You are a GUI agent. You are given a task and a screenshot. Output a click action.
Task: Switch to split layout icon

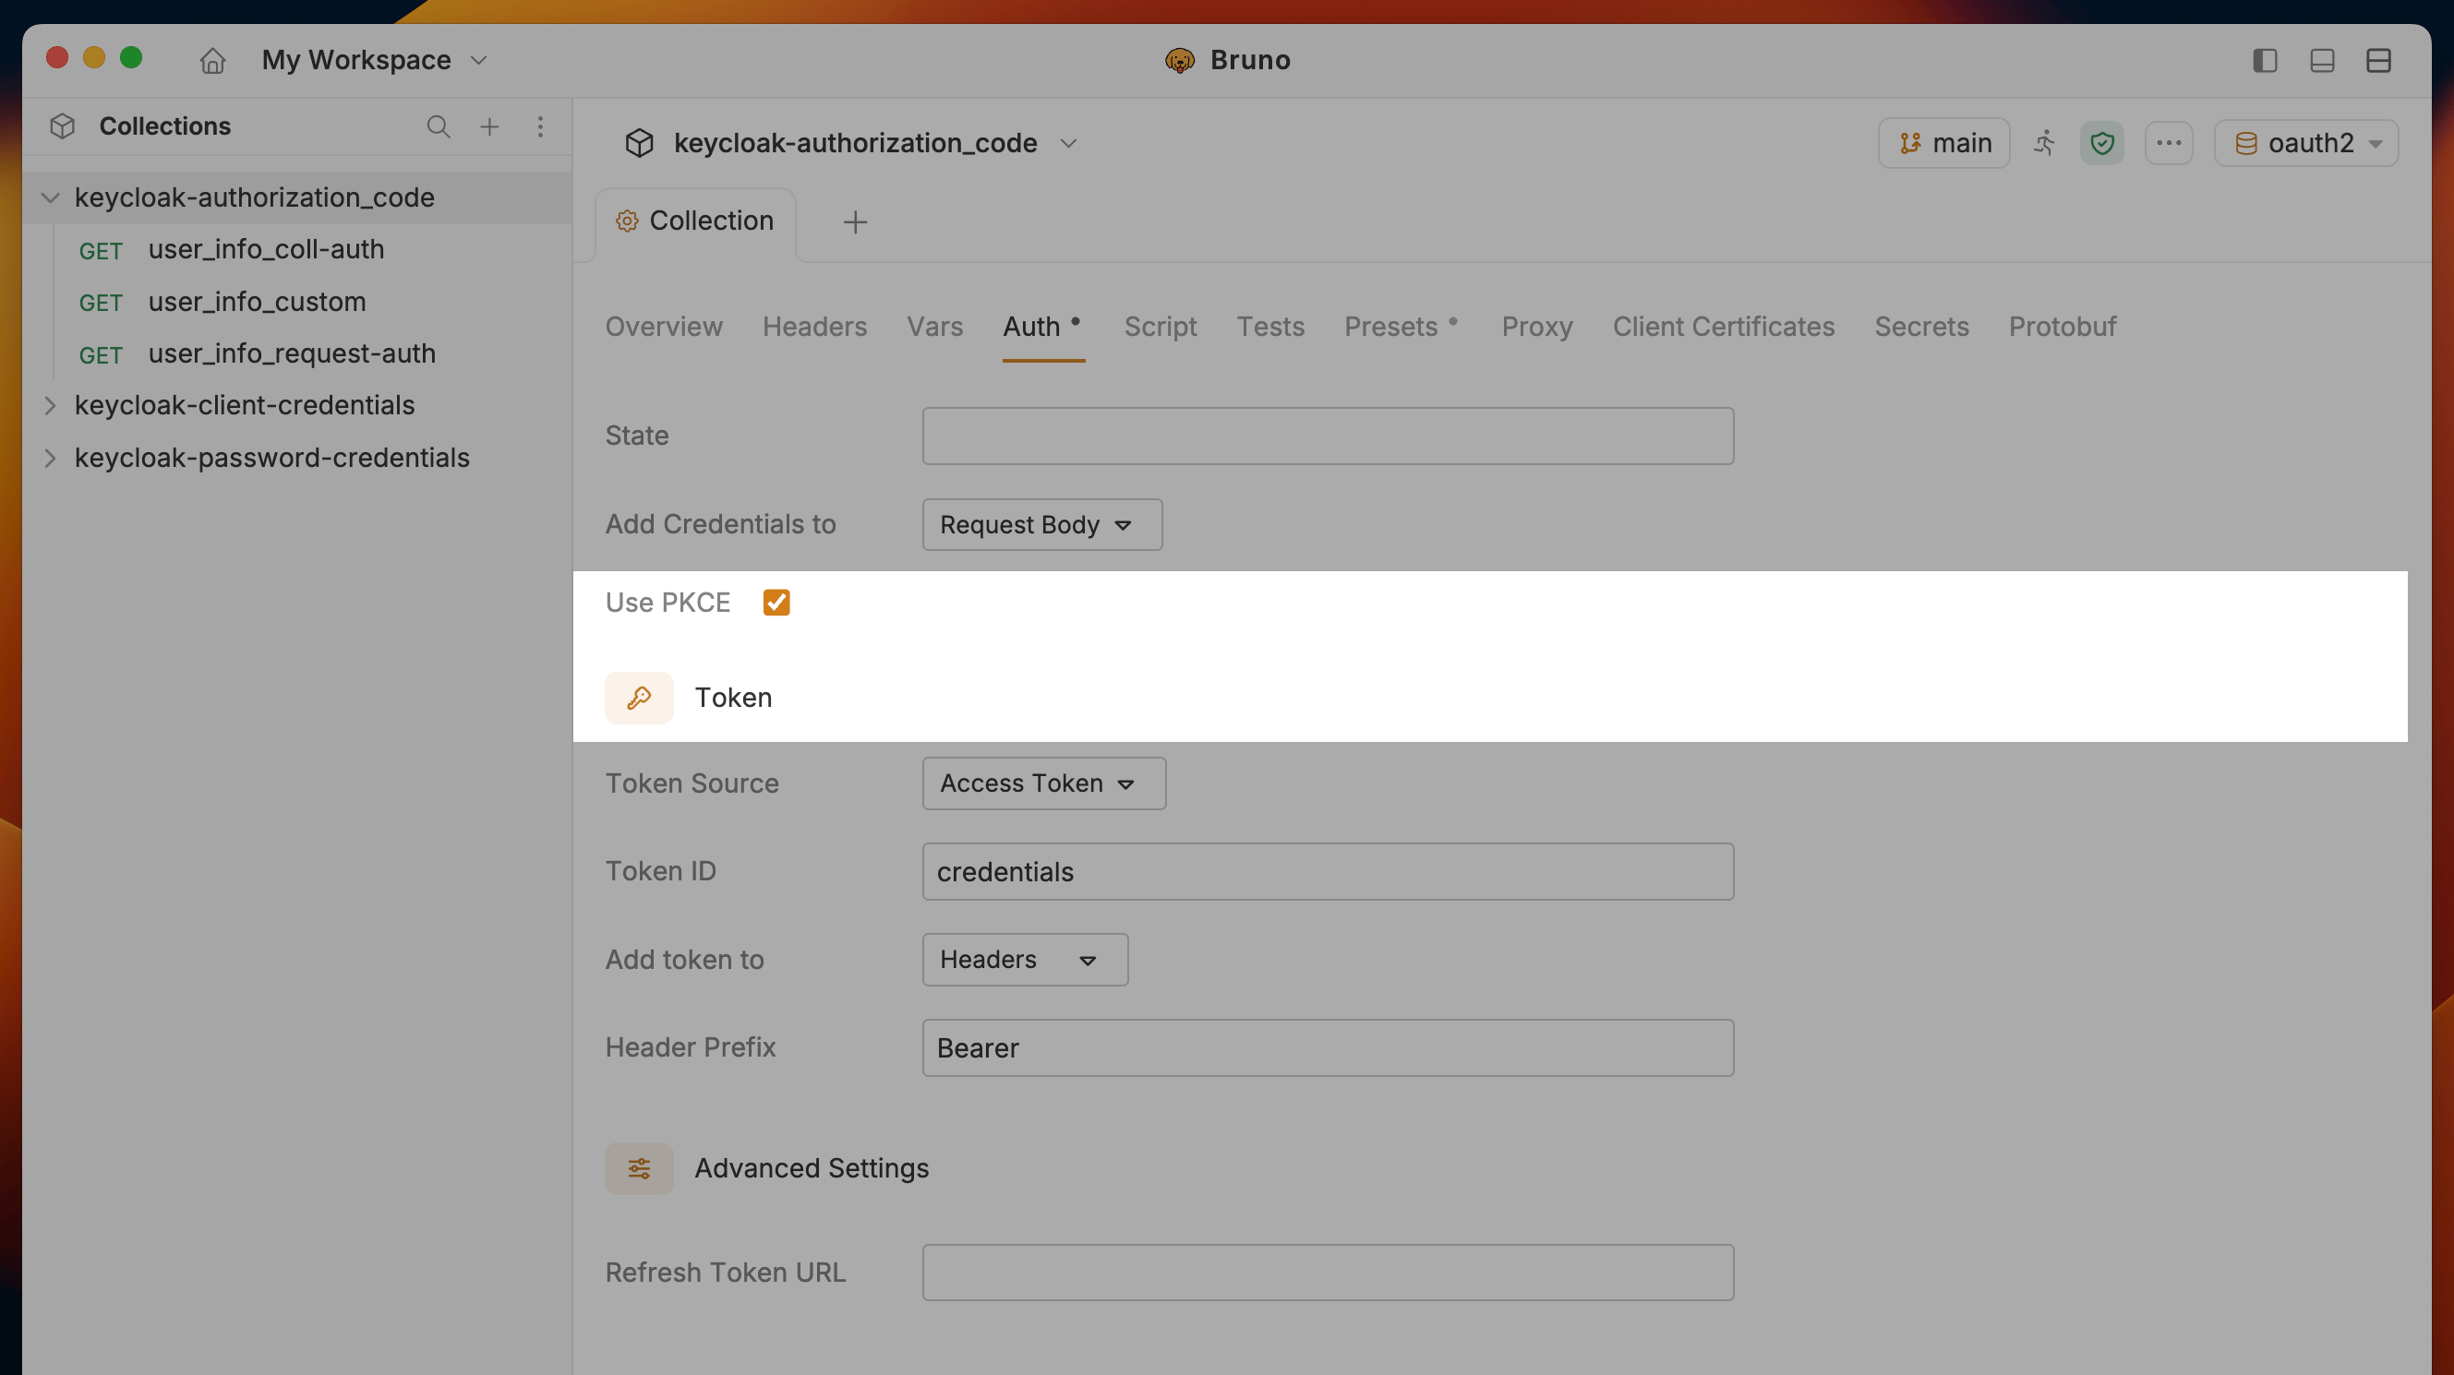click(2378, 60)
